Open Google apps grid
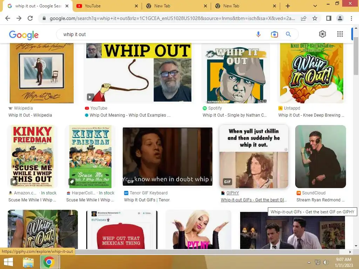The width and height of the screenshot is (359, 269). pyautogui.click(x=340, y=34)
